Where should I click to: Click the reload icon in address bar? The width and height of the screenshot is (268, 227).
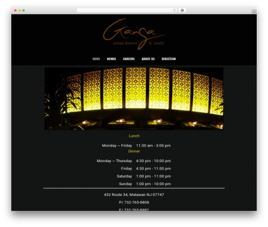[174, 10]
